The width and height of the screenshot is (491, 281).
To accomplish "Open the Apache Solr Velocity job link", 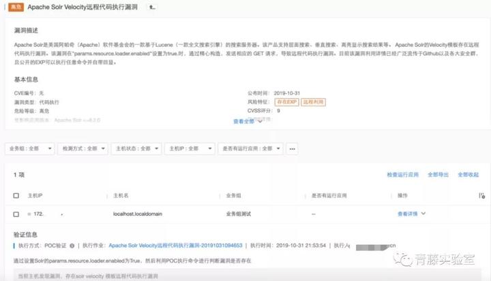I will tap(175, 246).
